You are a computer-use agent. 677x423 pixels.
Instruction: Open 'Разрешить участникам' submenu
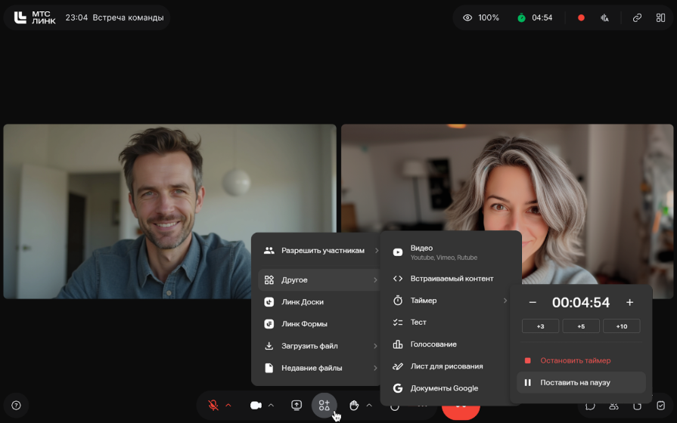[x=319, y=251]
